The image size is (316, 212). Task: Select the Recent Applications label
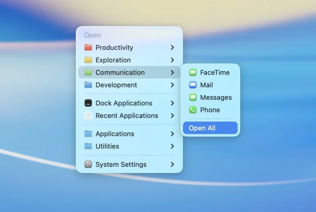(x=127, y=115)
